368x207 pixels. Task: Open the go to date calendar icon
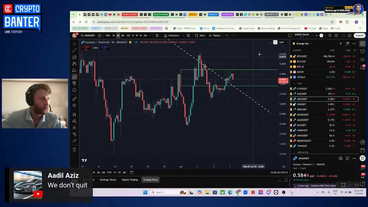coord(132,172)
